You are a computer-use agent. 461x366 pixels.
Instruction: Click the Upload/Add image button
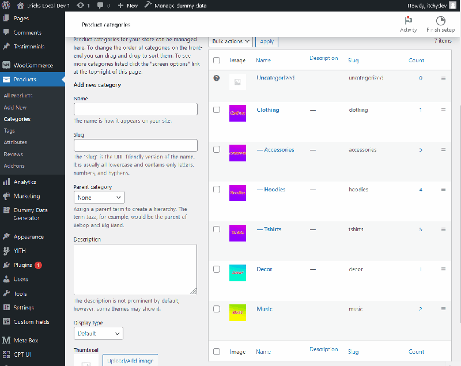(x=130, y=360)
